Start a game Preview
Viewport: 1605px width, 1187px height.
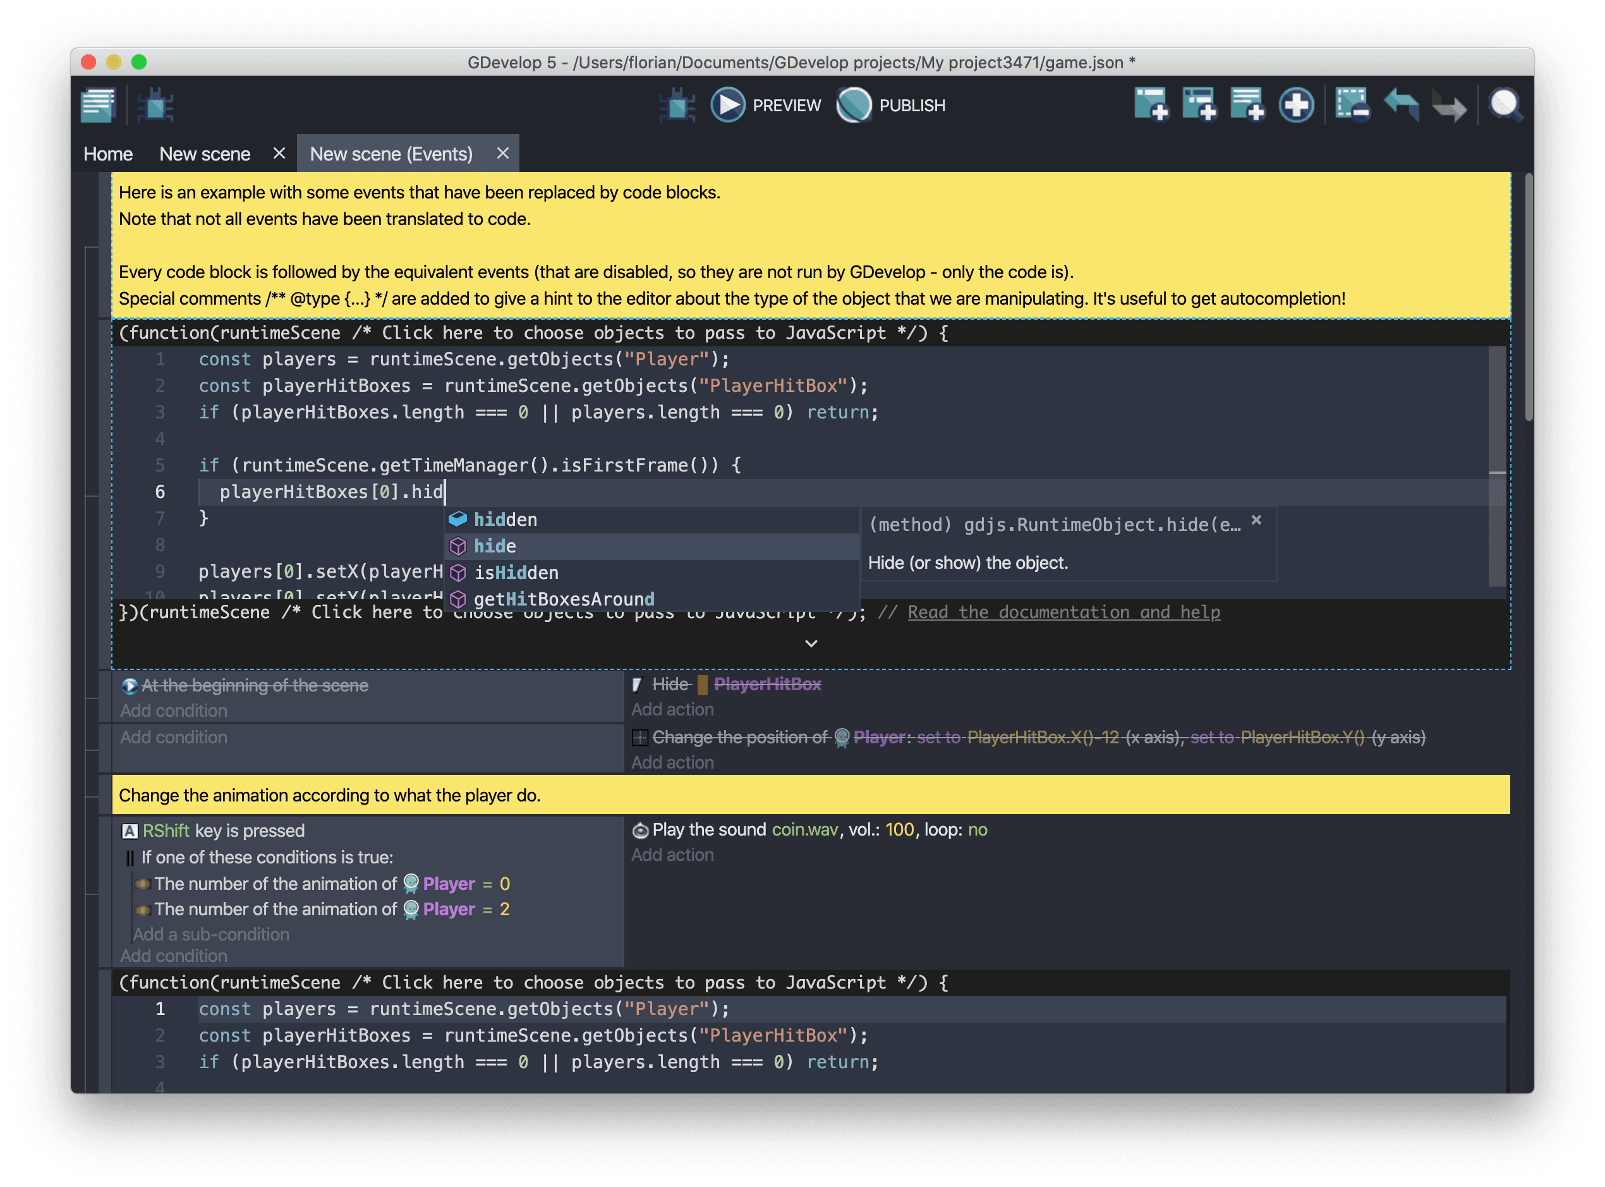765,104
